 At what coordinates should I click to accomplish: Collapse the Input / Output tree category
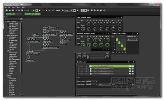[x=6, y=21]
